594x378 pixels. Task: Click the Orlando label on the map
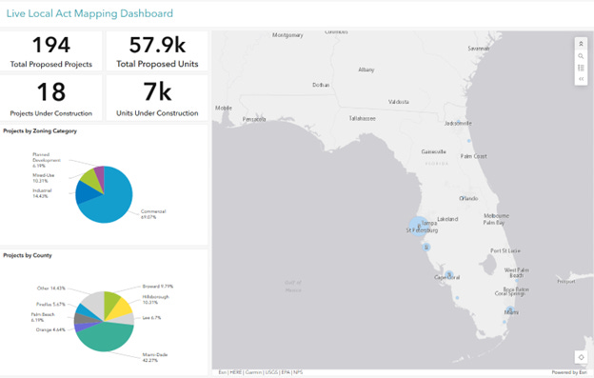point(468,198)
